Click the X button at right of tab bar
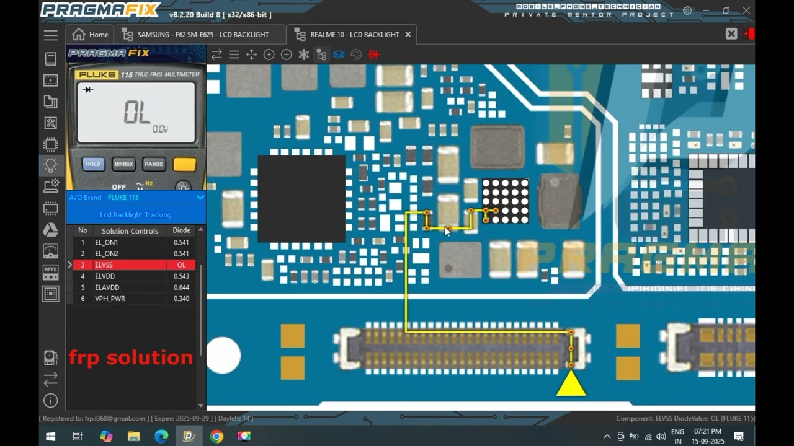Viewport: 794px width, 446px height. click(731, 34)
